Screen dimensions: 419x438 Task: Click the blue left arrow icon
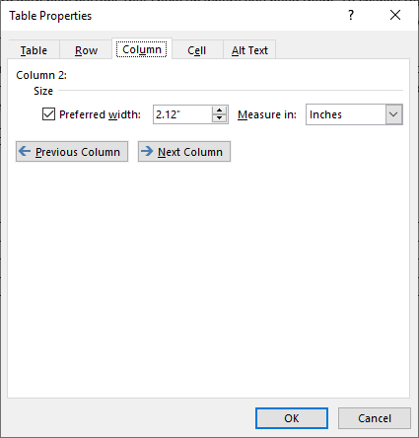tap(25, 151)
